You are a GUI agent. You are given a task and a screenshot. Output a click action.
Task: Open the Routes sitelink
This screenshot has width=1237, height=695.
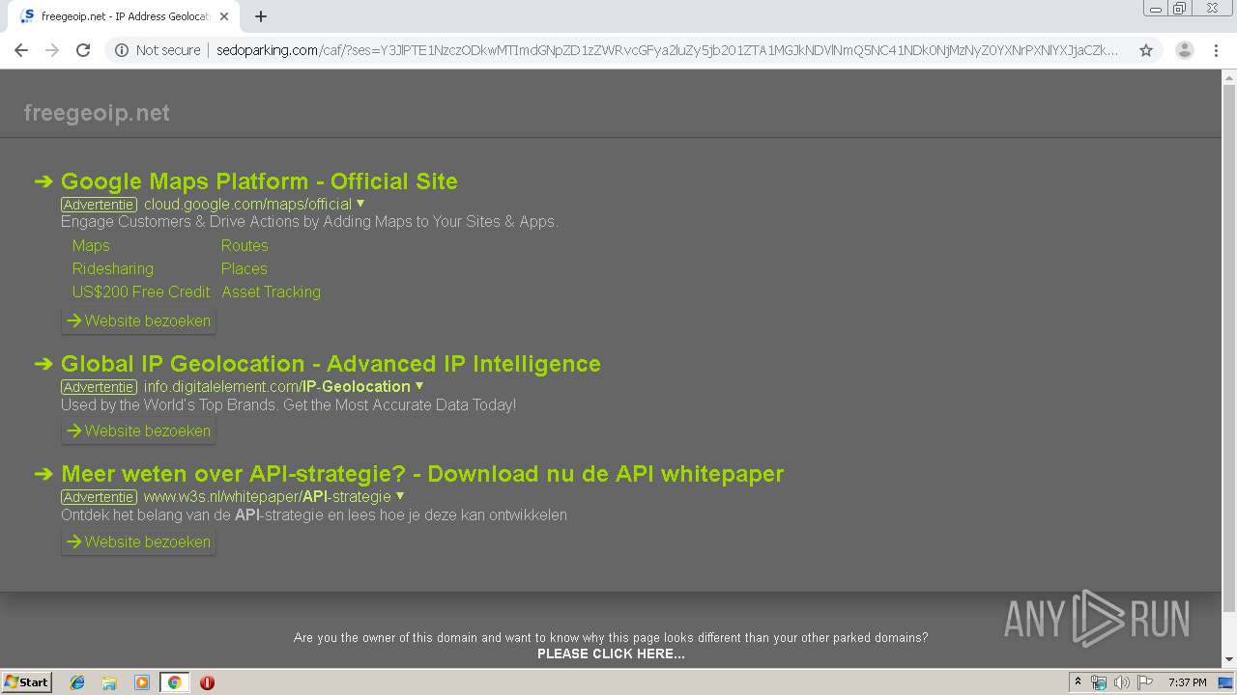click(x=245, y=246)
